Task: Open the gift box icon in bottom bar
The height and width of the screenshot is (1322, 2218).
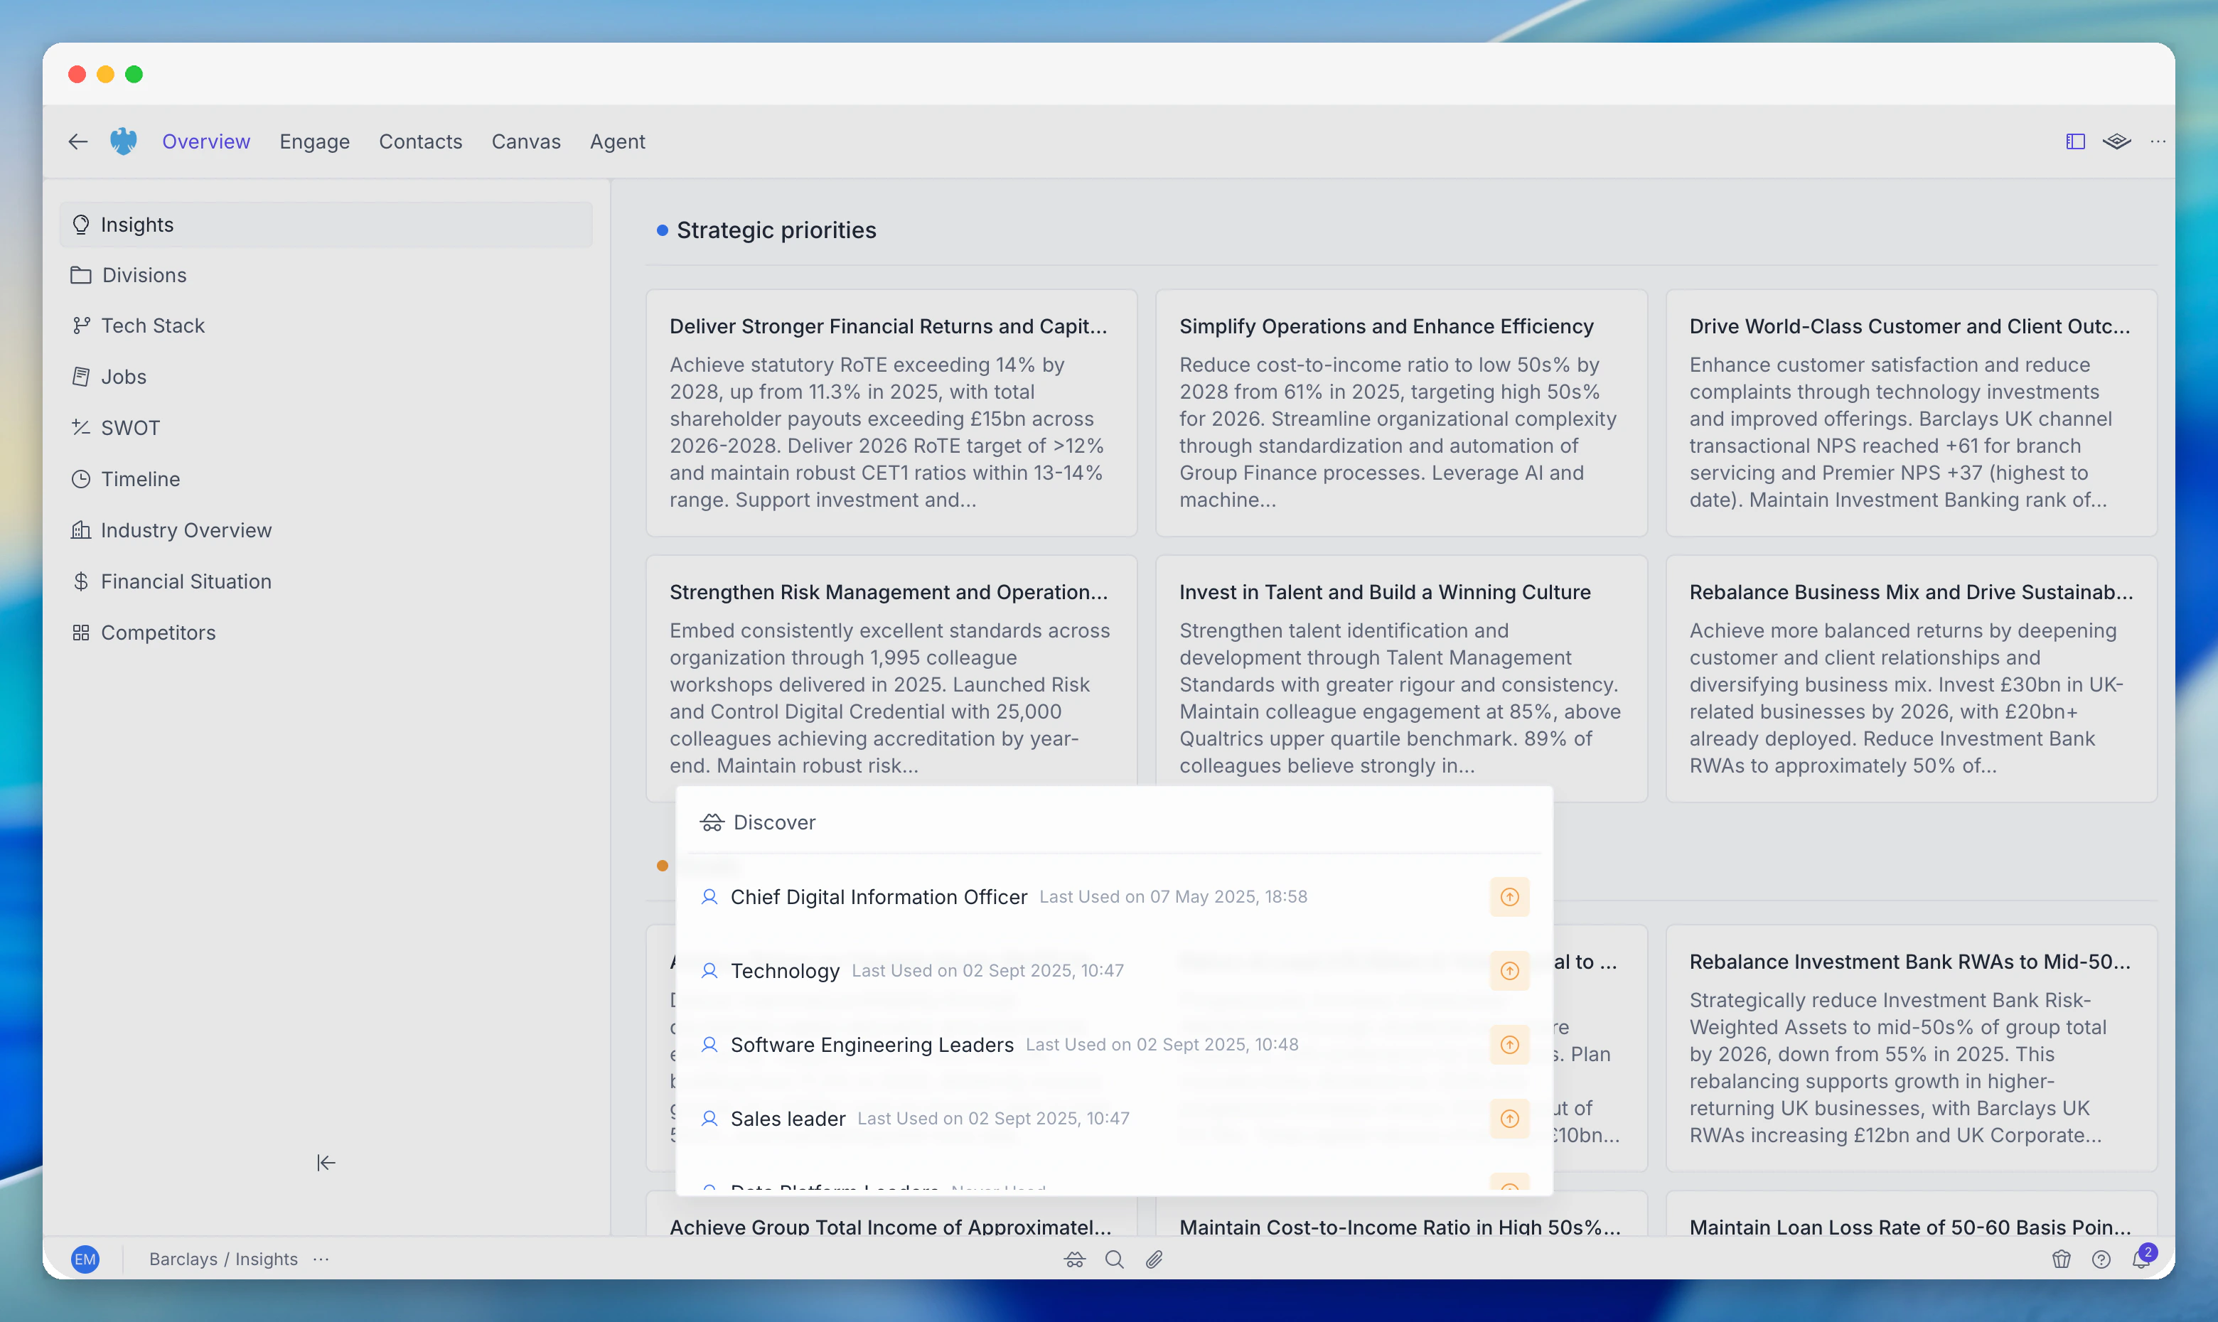Action: [2061, 1259]
